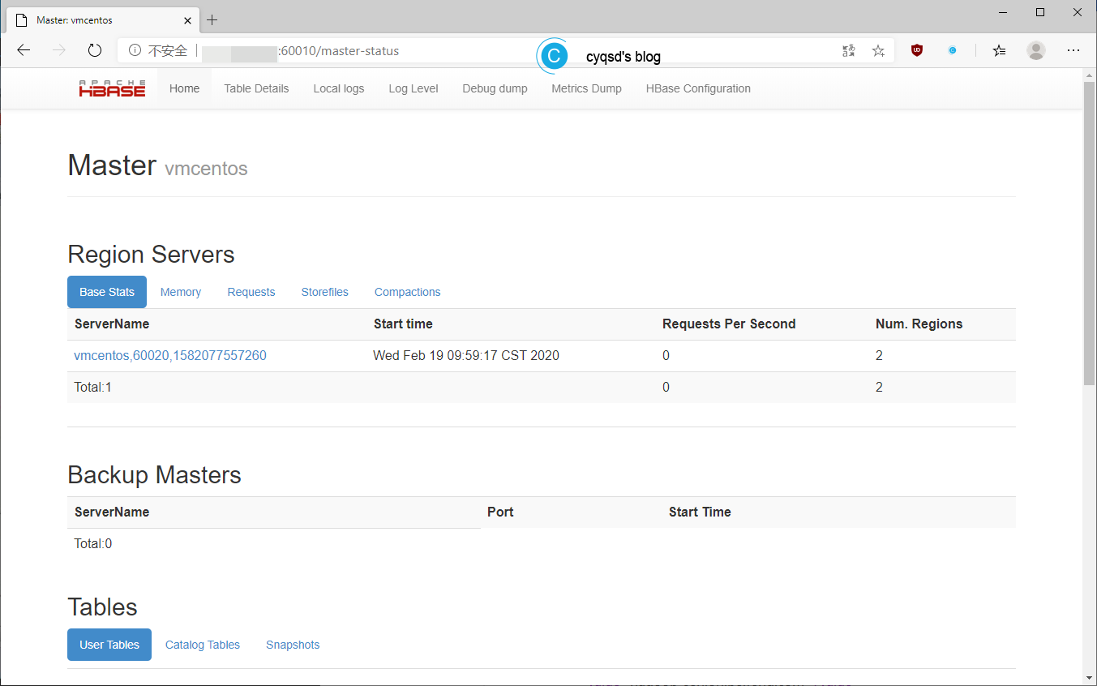The image size is (1097, 686).
Task: Open Metrics Dump page
Action: click(586, 88)
